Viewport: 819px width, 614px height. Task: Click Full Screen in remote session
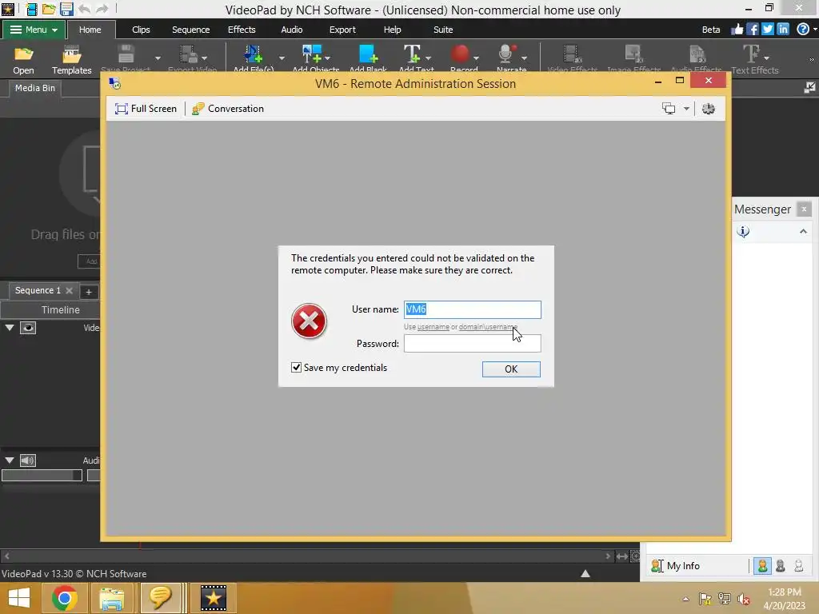pyautogui.click(x=146, y=109)
